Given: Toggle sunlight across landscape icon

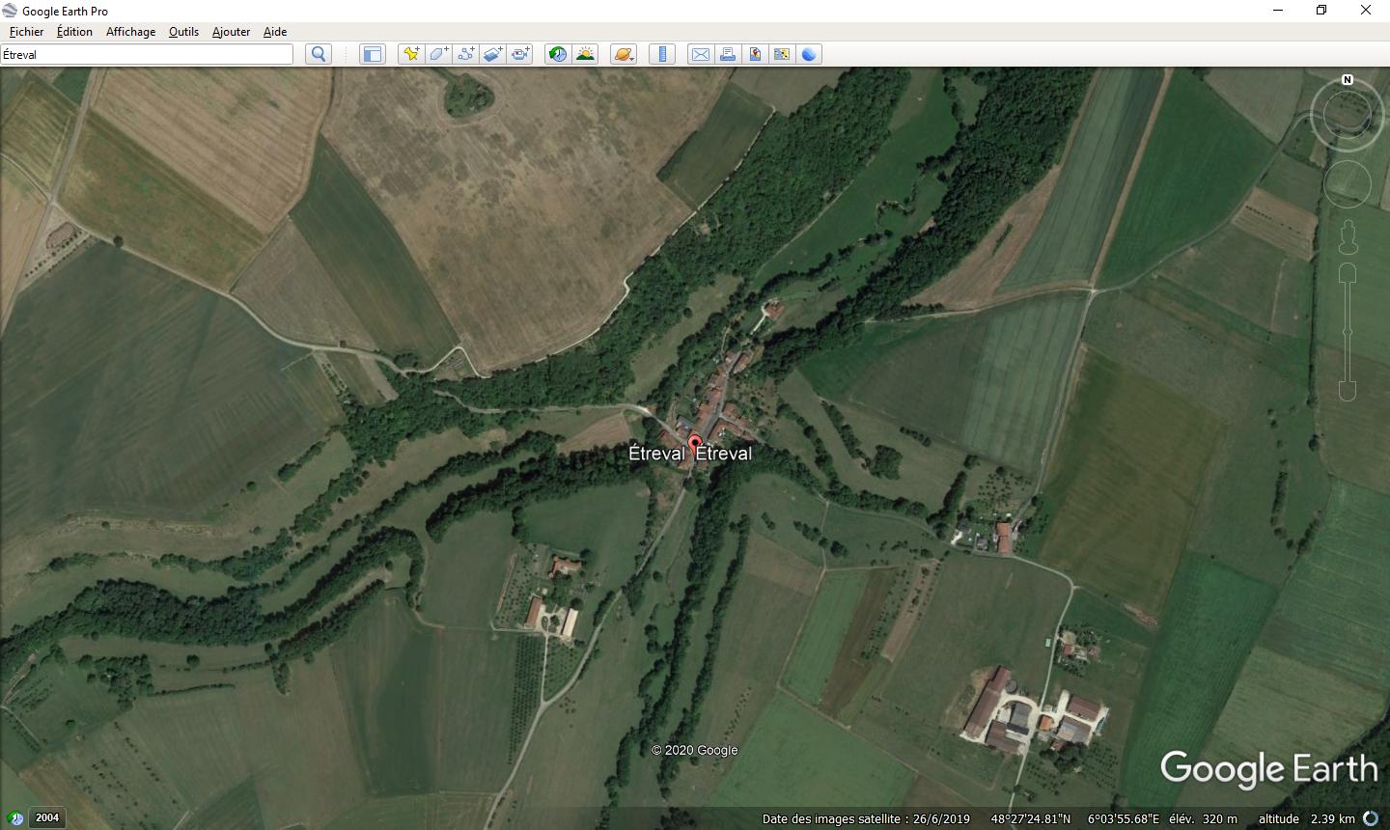Looking at the screenshot, I should [x=585, y=54].
